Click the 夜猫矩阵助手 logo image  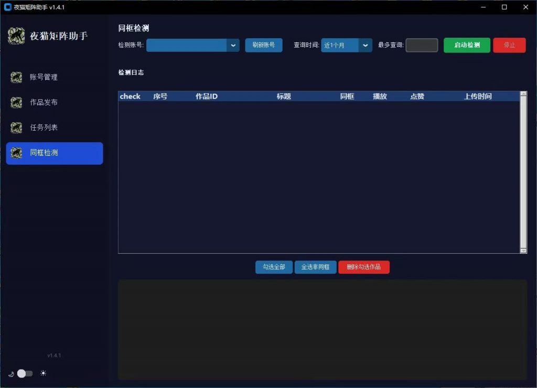pos(16,36)
